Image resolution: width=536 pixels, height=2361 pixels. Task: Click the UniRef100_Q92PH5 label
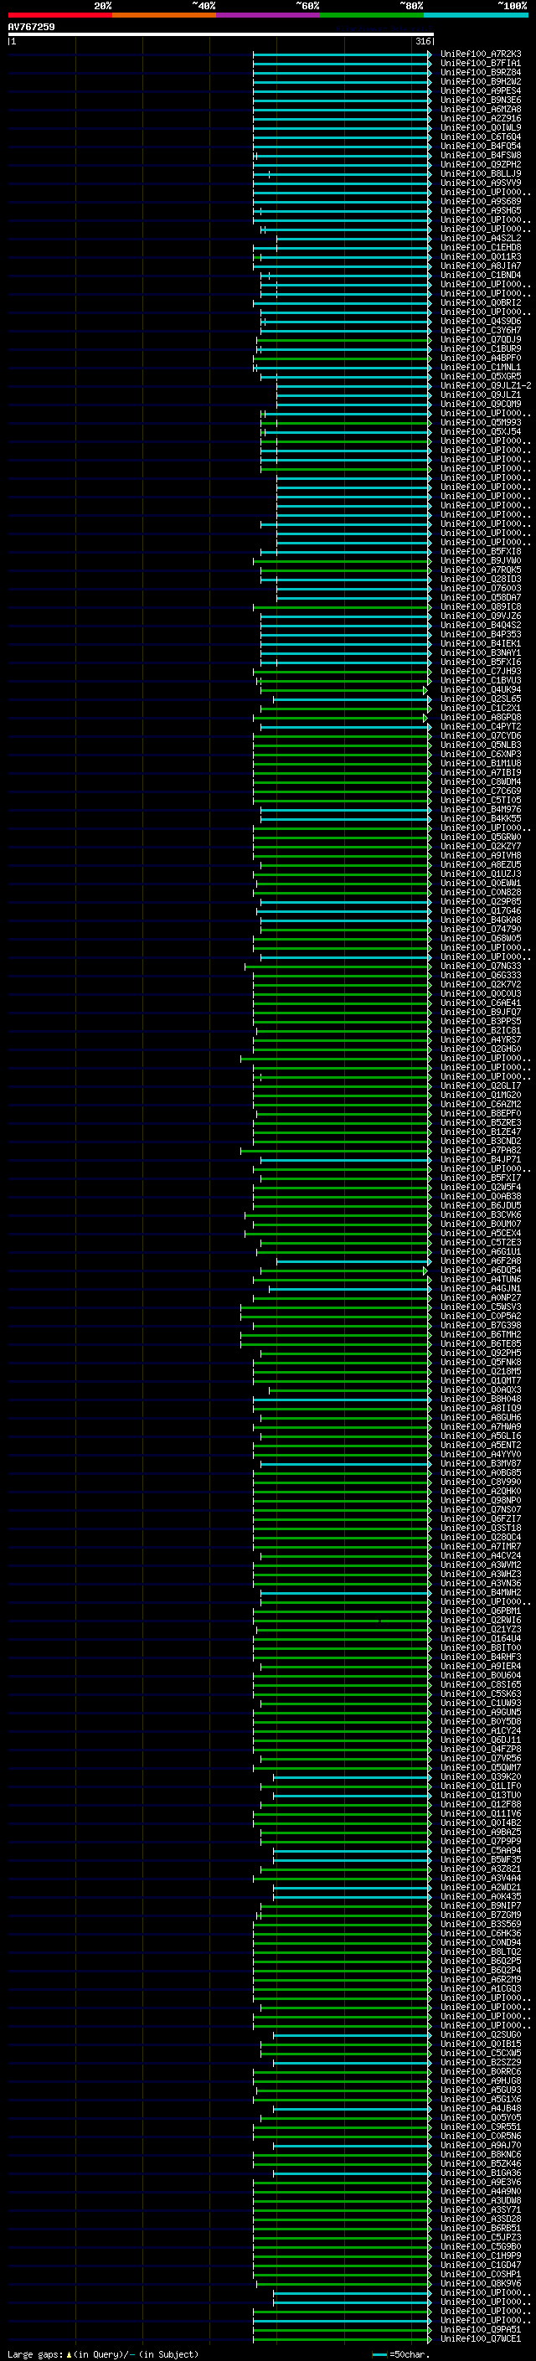point(480,1353)
